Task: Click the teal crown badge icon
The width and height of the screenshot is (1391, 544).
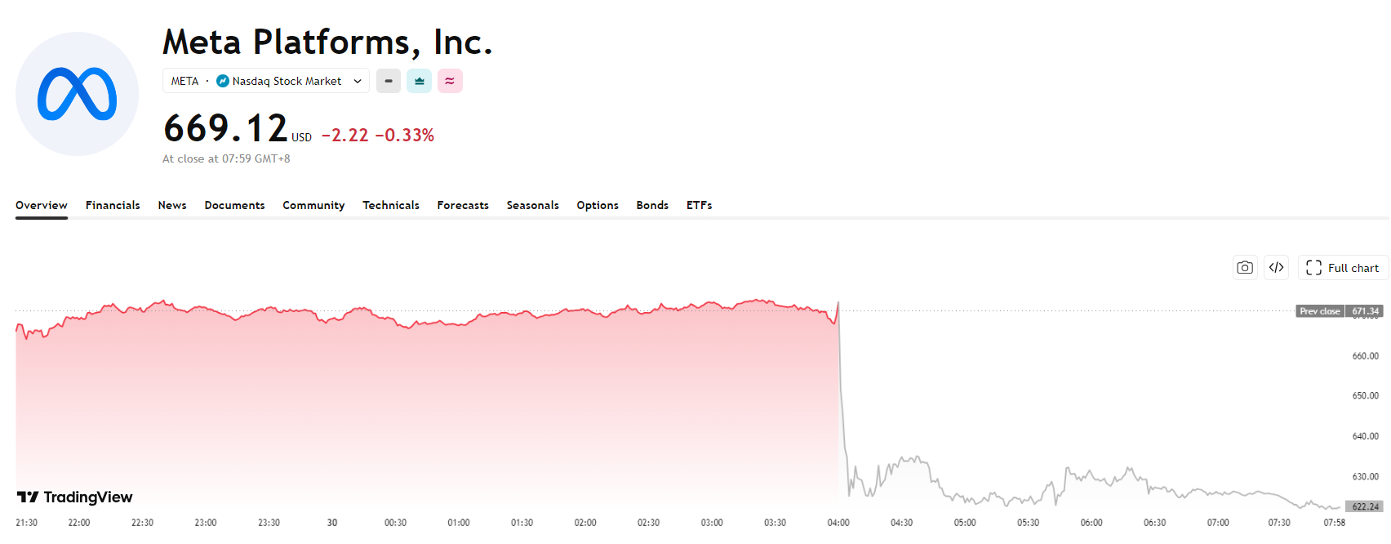Action: (x=420, y=81)
